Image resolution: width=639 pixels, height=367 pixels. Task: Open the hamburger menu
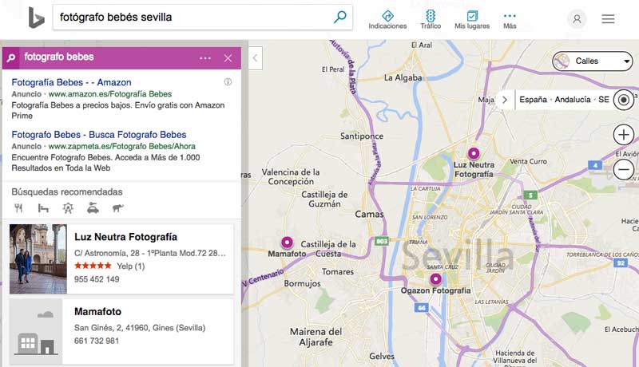[608, 18]
